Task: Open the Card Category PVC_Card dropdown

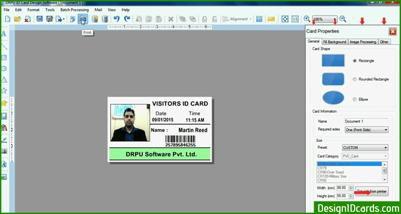Action: point(365,156)
